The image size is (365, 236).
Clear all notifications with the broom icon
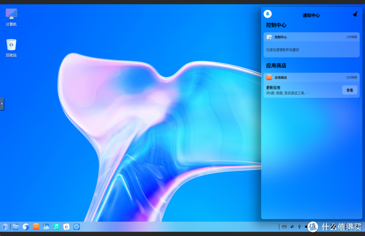355,14
